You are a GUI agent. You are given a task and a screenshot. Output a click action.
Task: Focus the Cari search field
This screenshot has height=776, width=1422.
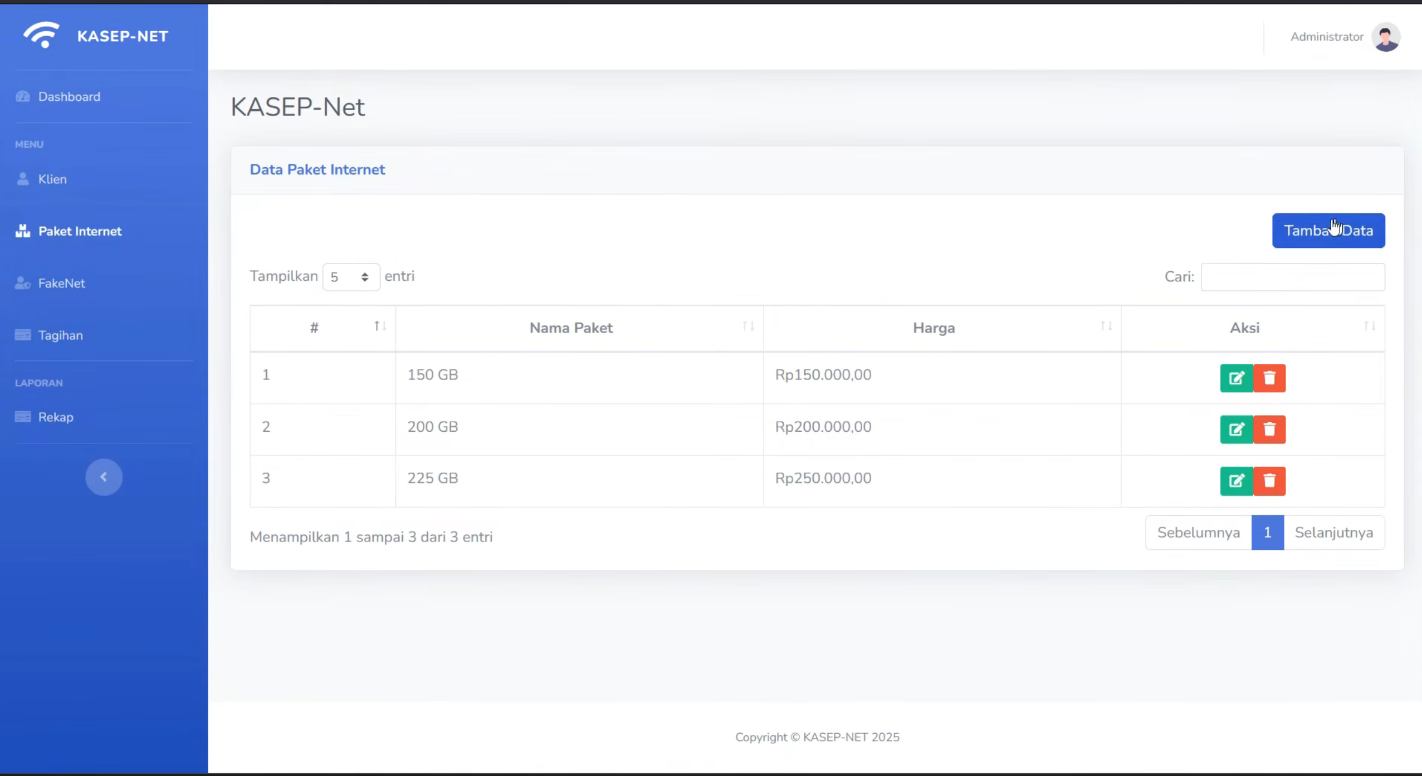pyautogui.click(x=1293, y=277)
